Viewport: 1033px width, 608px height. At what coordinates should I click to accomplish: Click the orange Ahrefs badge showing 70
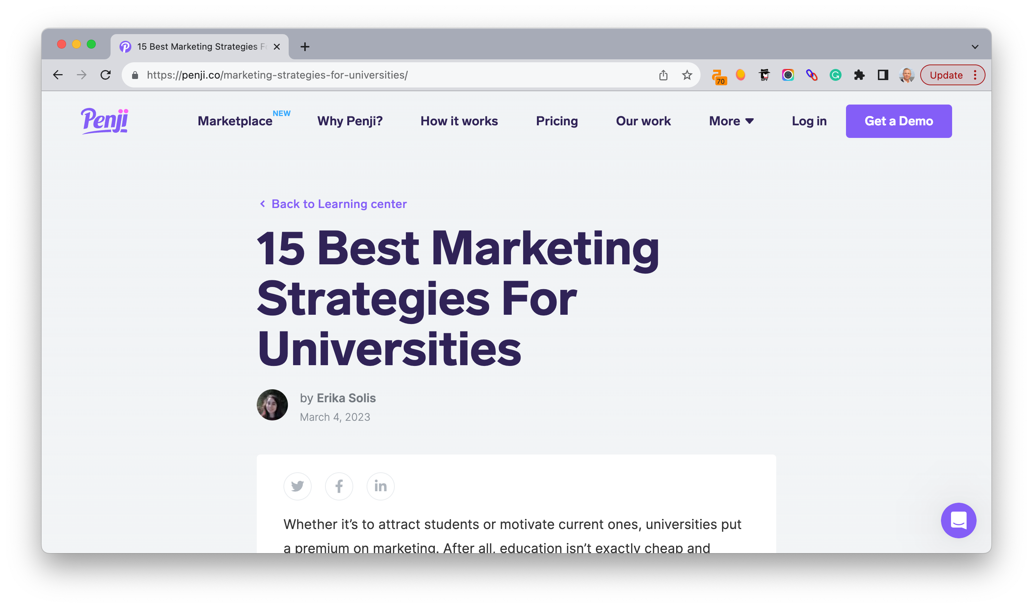(720, 75)
